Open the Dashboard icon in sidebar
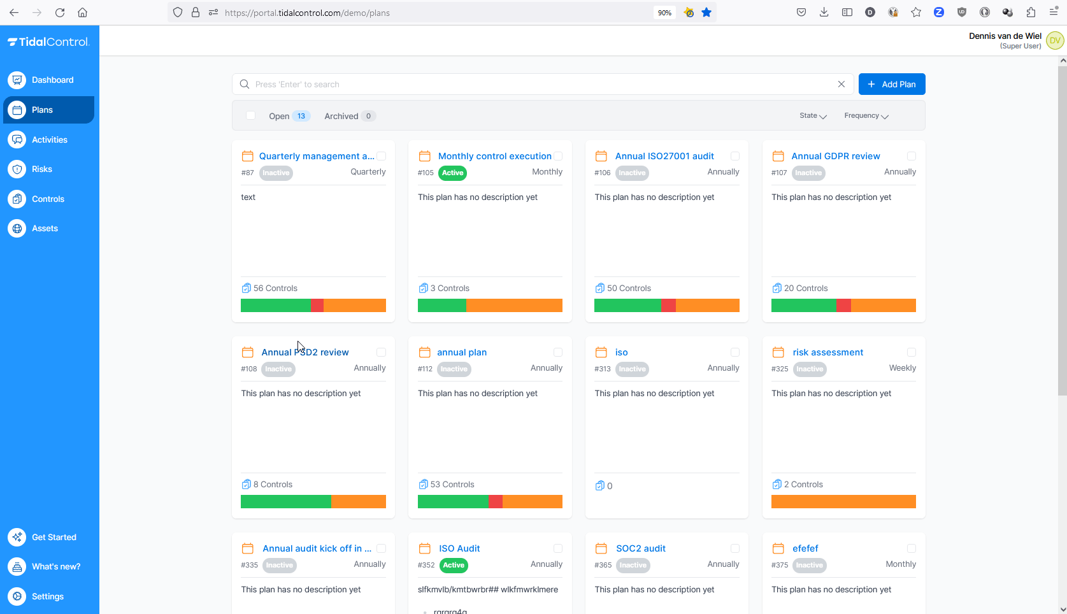 click(x=17, y=80)
